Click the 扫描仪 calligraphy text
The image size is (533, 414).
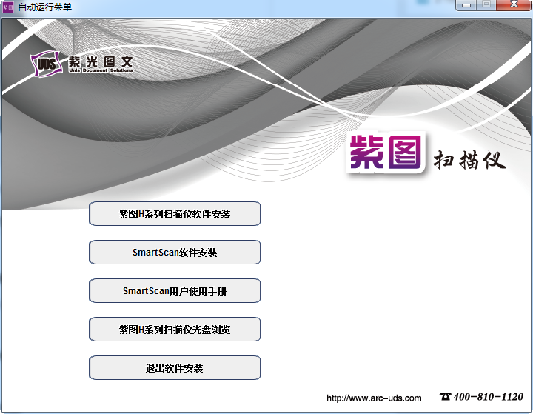(469, 159)
